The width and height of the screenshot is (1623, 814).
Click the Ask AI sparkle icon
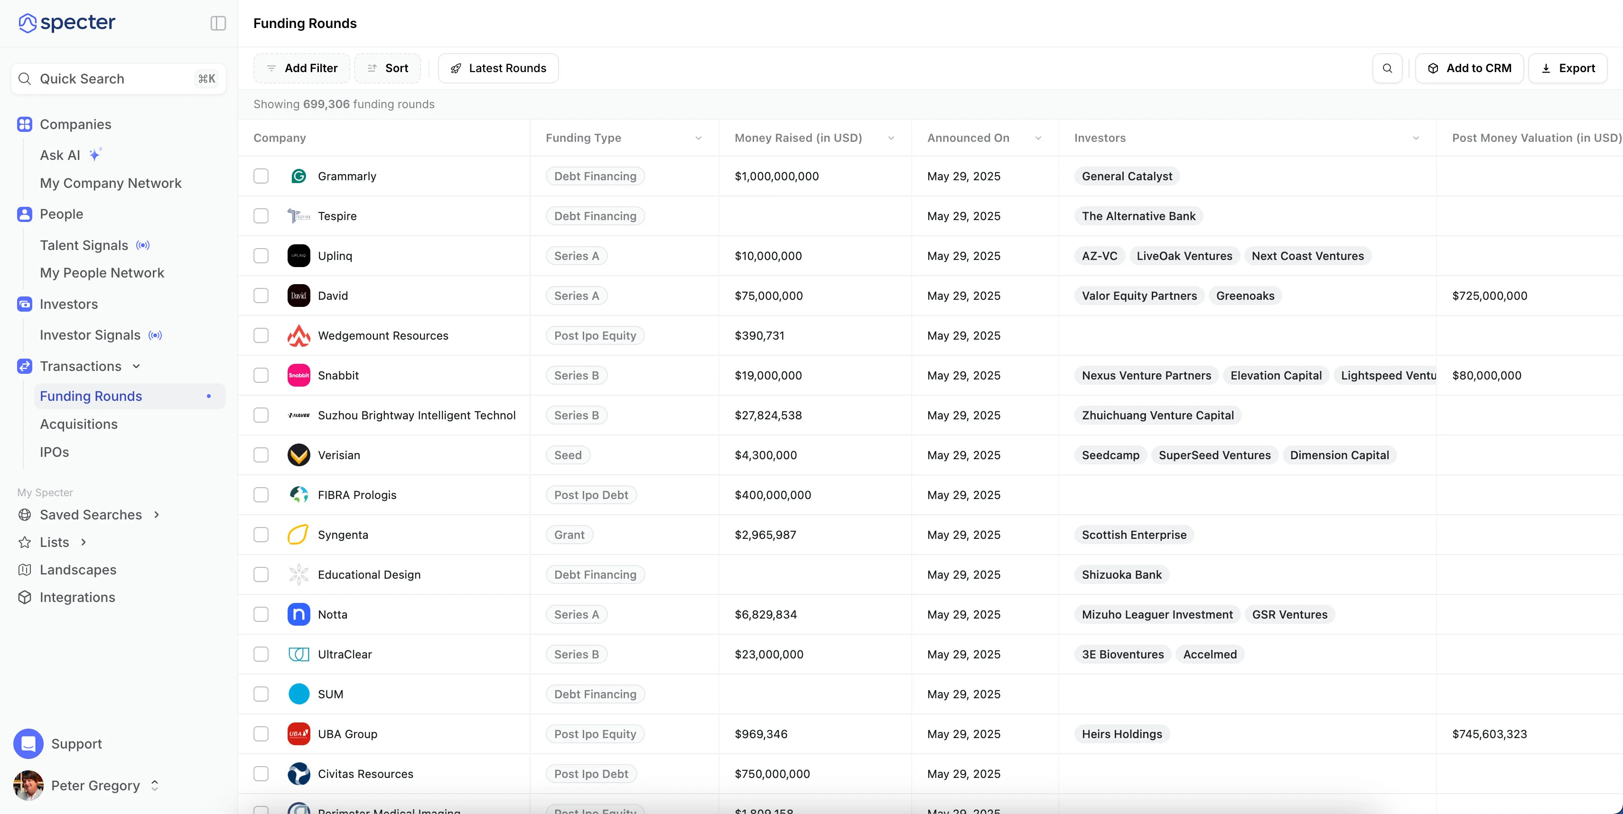[x=95, y=154]
